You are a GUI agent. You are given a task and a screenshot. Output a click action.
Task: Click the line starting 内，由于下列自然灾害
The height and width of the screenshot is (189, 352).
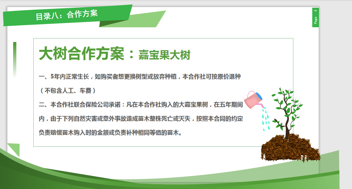tap(141, 119)
